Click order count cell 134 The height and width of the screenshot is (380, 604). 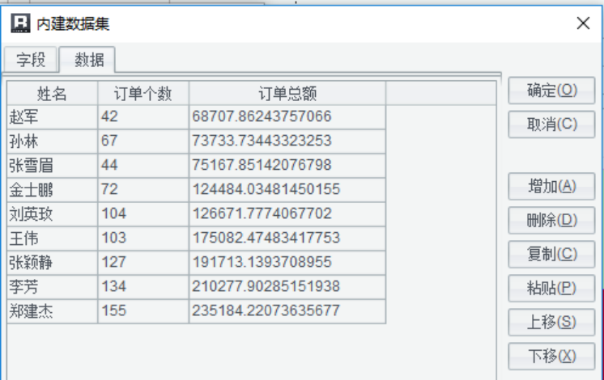point(143,286)
